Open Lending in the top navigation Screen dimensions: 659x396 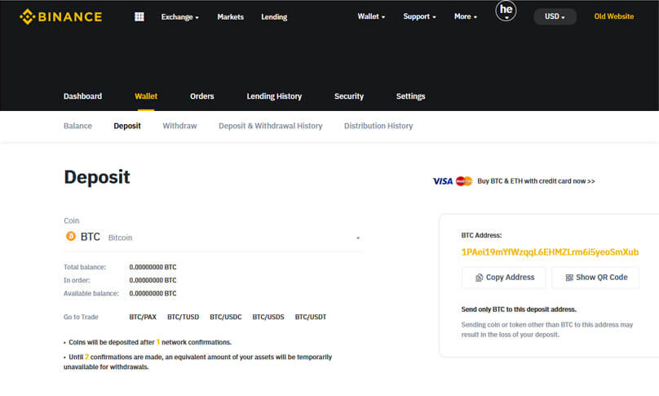pos(274,17)
